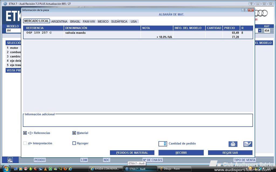276x172 pixels.
Task: Click the TIPO DE VENTA bottom bar label
Action: coord(244,160)
